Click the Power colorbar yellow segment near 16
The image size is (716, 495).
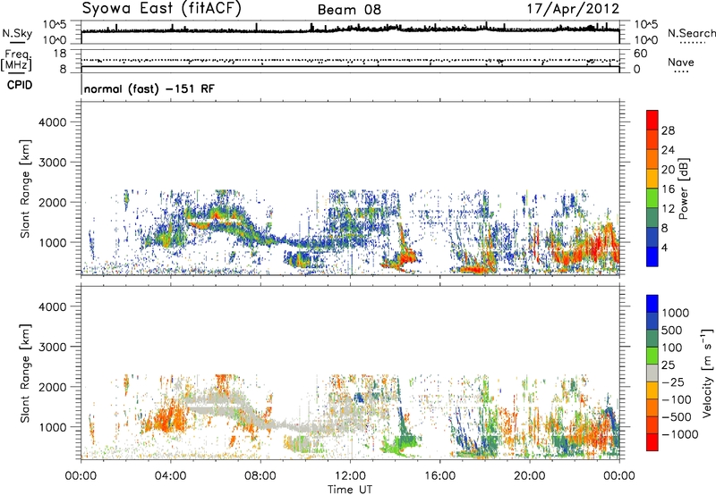click(652, 178)
